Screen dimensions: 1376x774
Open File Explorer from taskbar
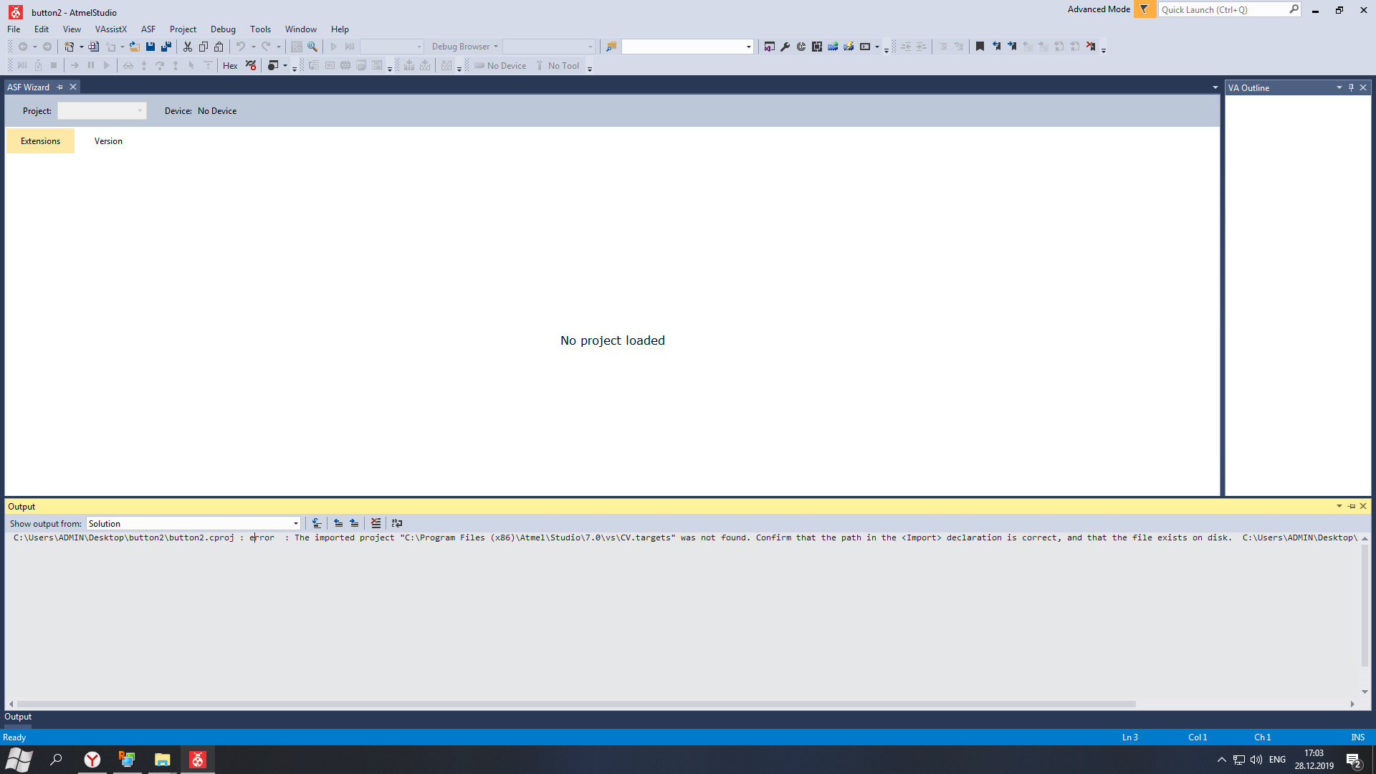pos(163,760)
